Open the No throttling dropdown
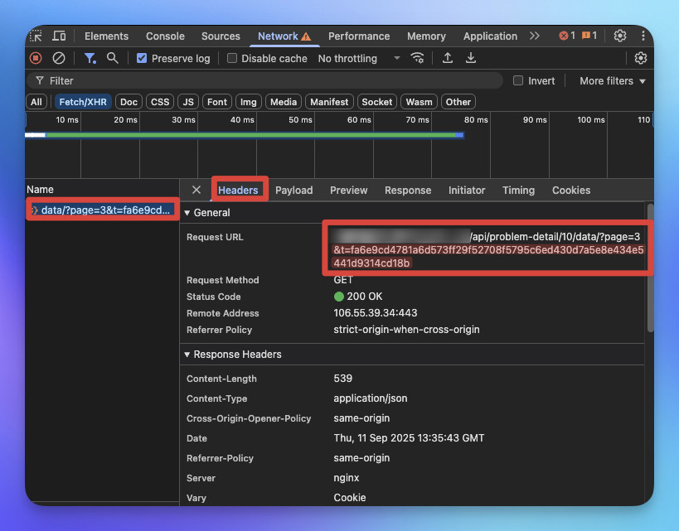 click(358, 59)
